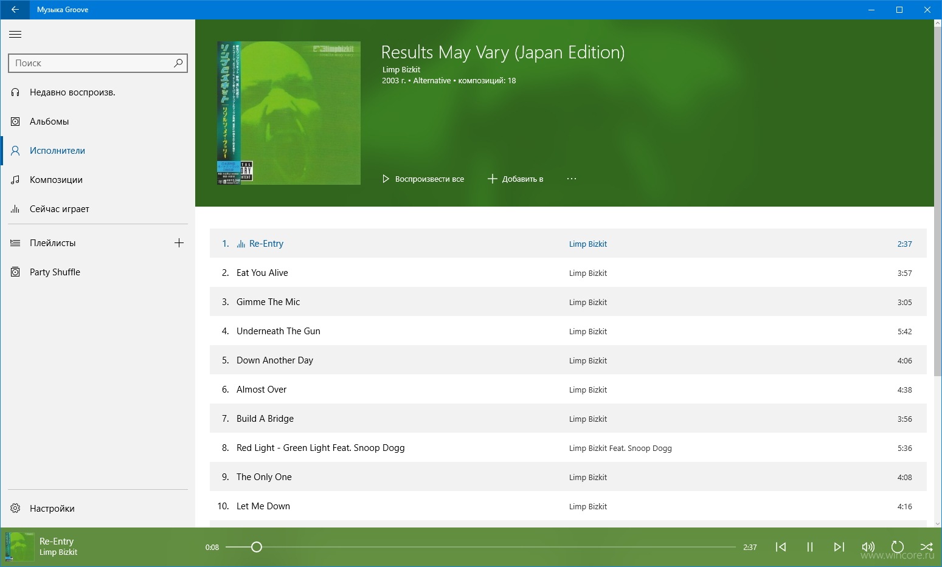Select track Gimme The Mic
The width and height of the screenshot is (942, 567).
coord(568,301)
